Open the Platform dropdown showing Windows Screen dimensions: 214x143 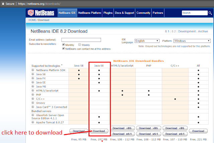point(192,41)
